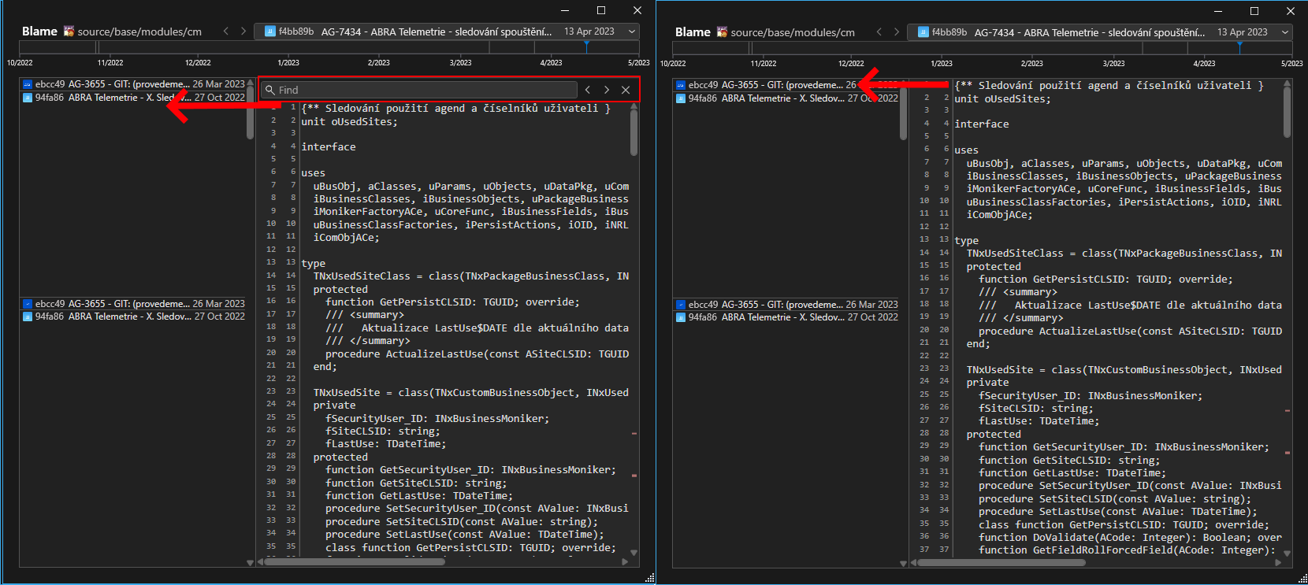Select lower ebcc49 AG-3655 commit in left window
Viewport: 1308px width, 585px height.
click(x=133, y=304)
